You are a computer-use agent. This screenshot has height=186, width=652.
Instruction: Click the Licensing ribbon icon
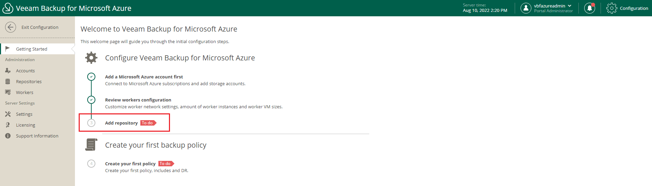[8, 125]
